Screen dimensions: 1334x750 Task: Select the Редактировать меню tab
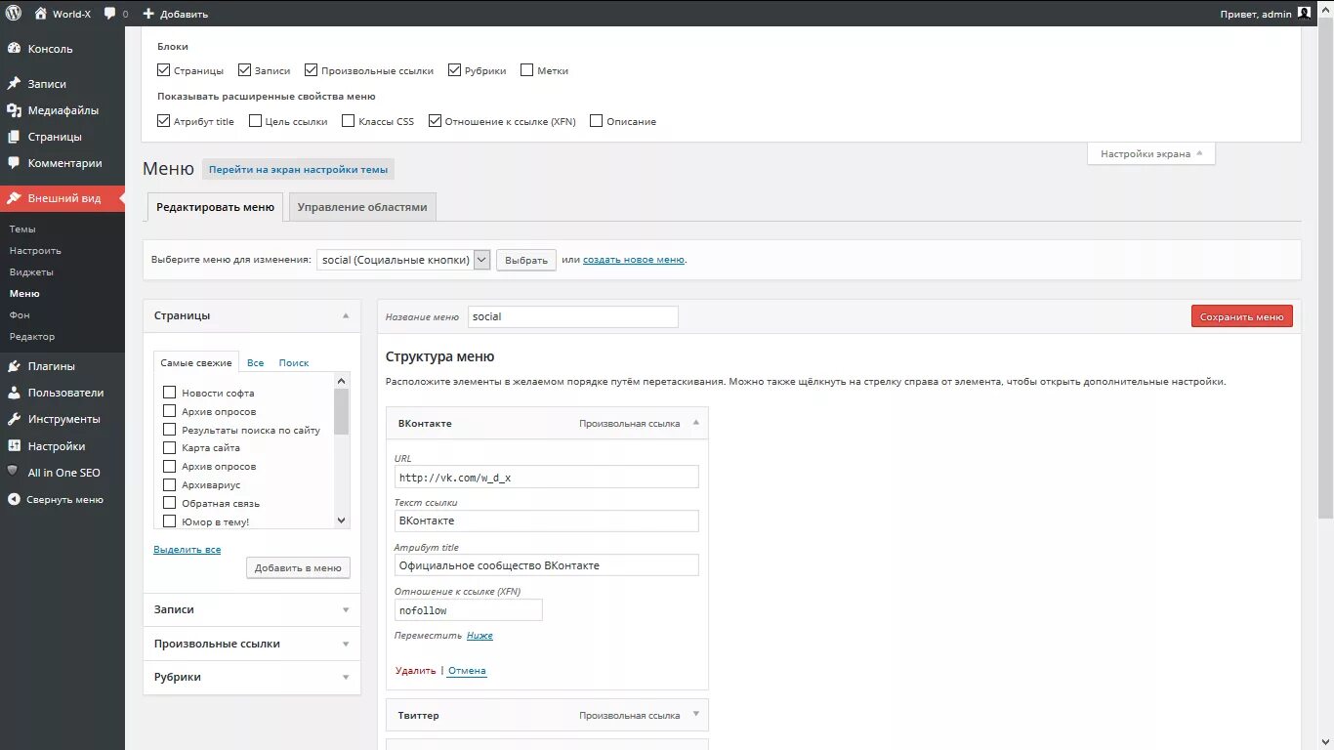(x=215, y=207)
